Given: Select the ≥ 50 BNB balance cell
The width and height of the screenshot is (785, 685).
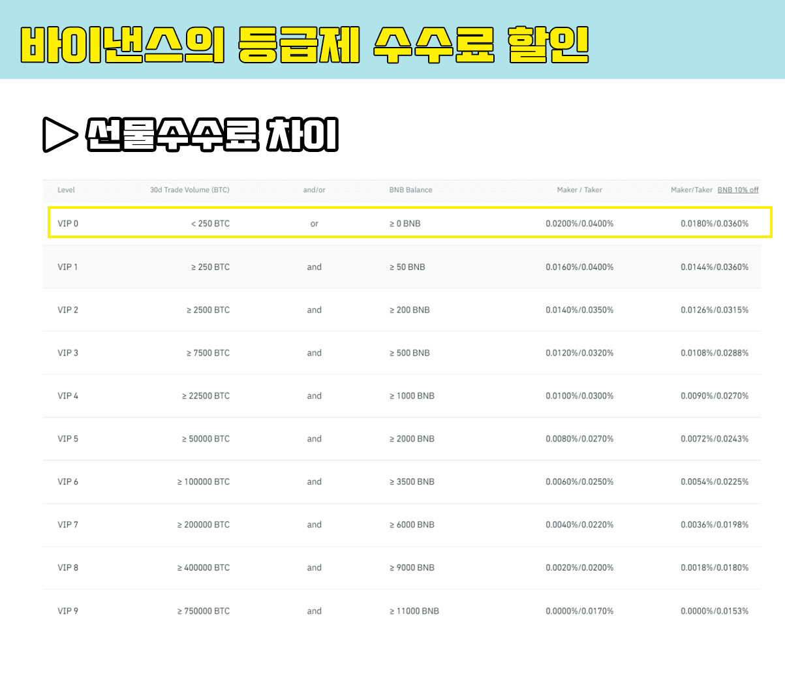Looking at the screenshot, I should (407, 267).
